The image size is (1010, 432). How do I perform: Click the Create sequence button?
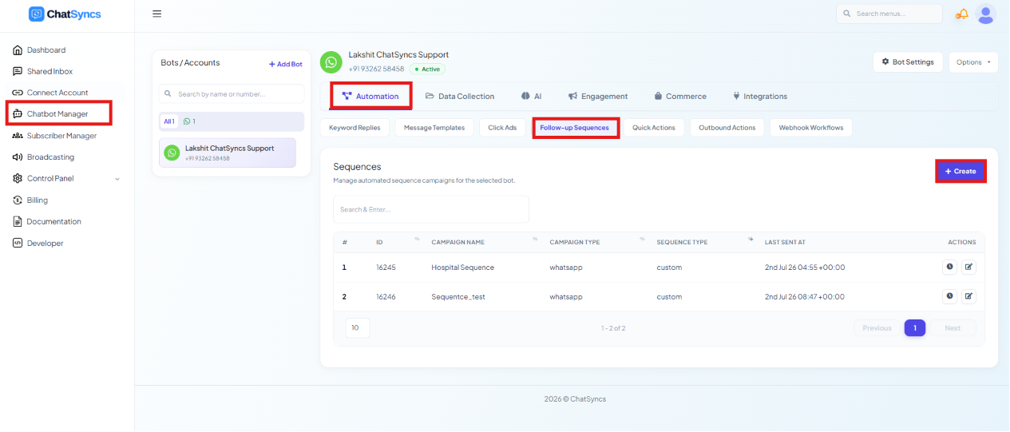pos(960,171)
